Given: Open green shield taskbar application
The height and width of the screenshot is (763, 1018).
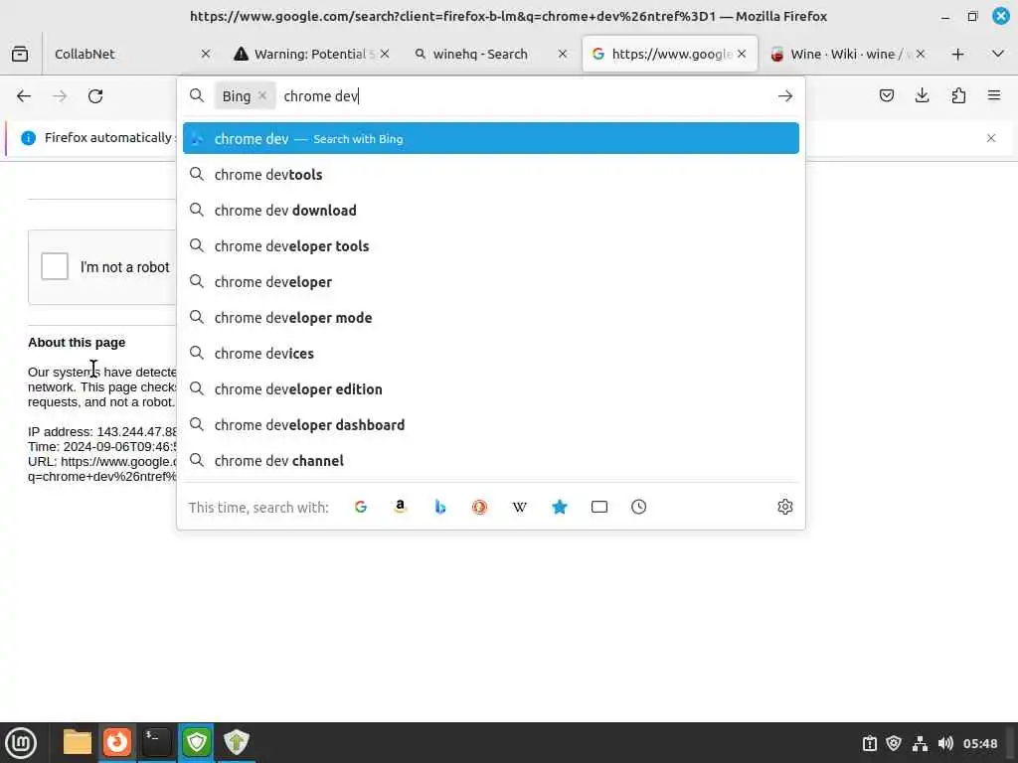Looking at the screenshot, I should click(x=197, y=742).
